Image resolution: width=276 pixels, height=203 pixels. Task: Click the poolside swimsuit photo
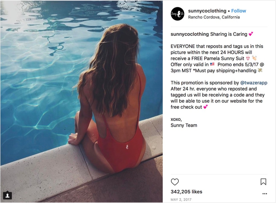pos(82,101)
